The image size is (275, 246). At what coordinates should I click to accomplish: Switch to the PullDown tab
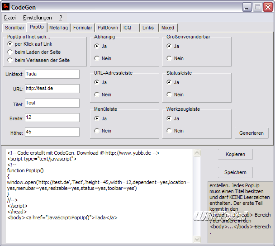point(108,28)
